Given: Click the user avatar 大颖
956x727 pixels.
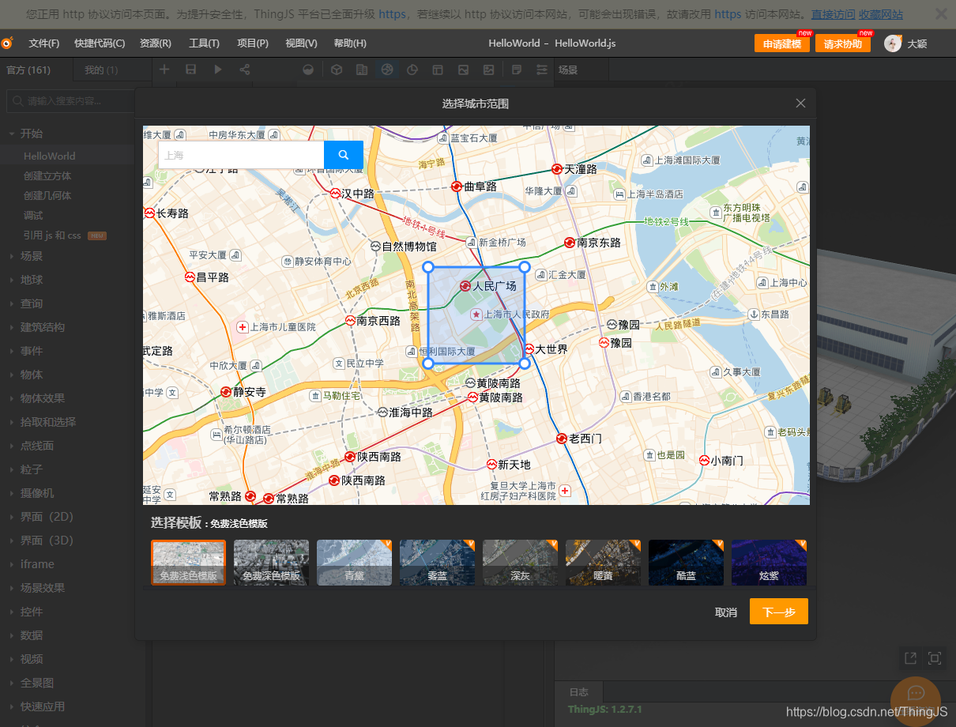Looking at the screenshot, I should [893, 43].
